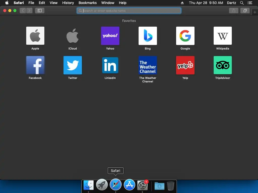Image resolution: width=258 pixels, height=193 pixels.
Task: Close the Safari window
Action: pyautogui.click(x=5, y=11)
